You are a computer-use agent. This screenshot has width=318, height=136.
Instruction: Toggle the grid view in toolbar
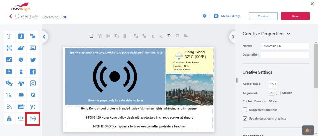point(92,36)
